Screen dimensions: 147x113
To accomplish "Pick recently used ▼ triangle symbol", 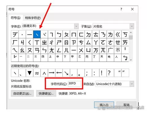I will click(x=30, y=73).
